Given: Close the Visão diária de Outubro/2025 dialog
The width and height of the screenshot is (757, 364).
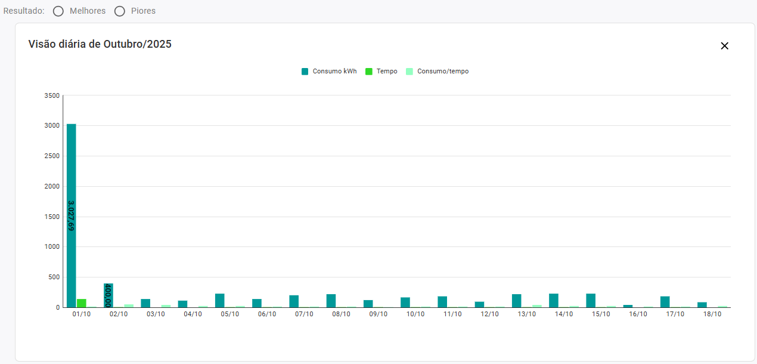Looking at the screenshot, I should (x=724, y=46).
